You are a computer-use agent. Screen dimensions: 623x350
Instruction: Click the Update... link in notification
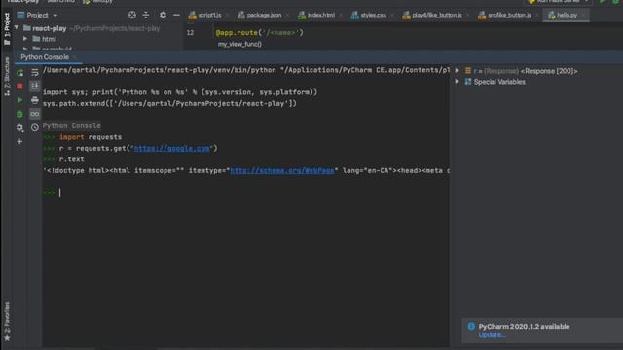(492, 334)
